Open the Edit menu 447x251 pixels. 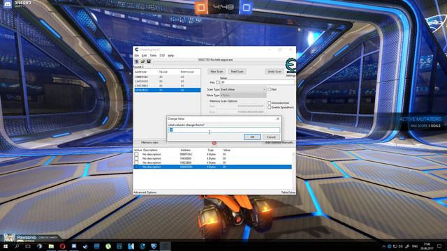145,56
